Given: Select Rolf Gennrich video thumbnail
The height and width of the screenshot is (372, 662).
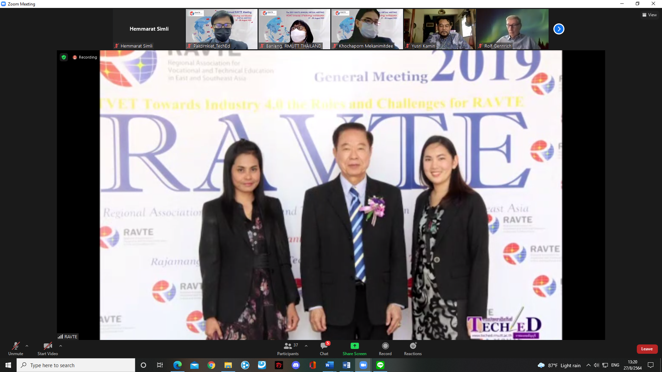Looking at the screenshot, I should (x=513, y=29).
